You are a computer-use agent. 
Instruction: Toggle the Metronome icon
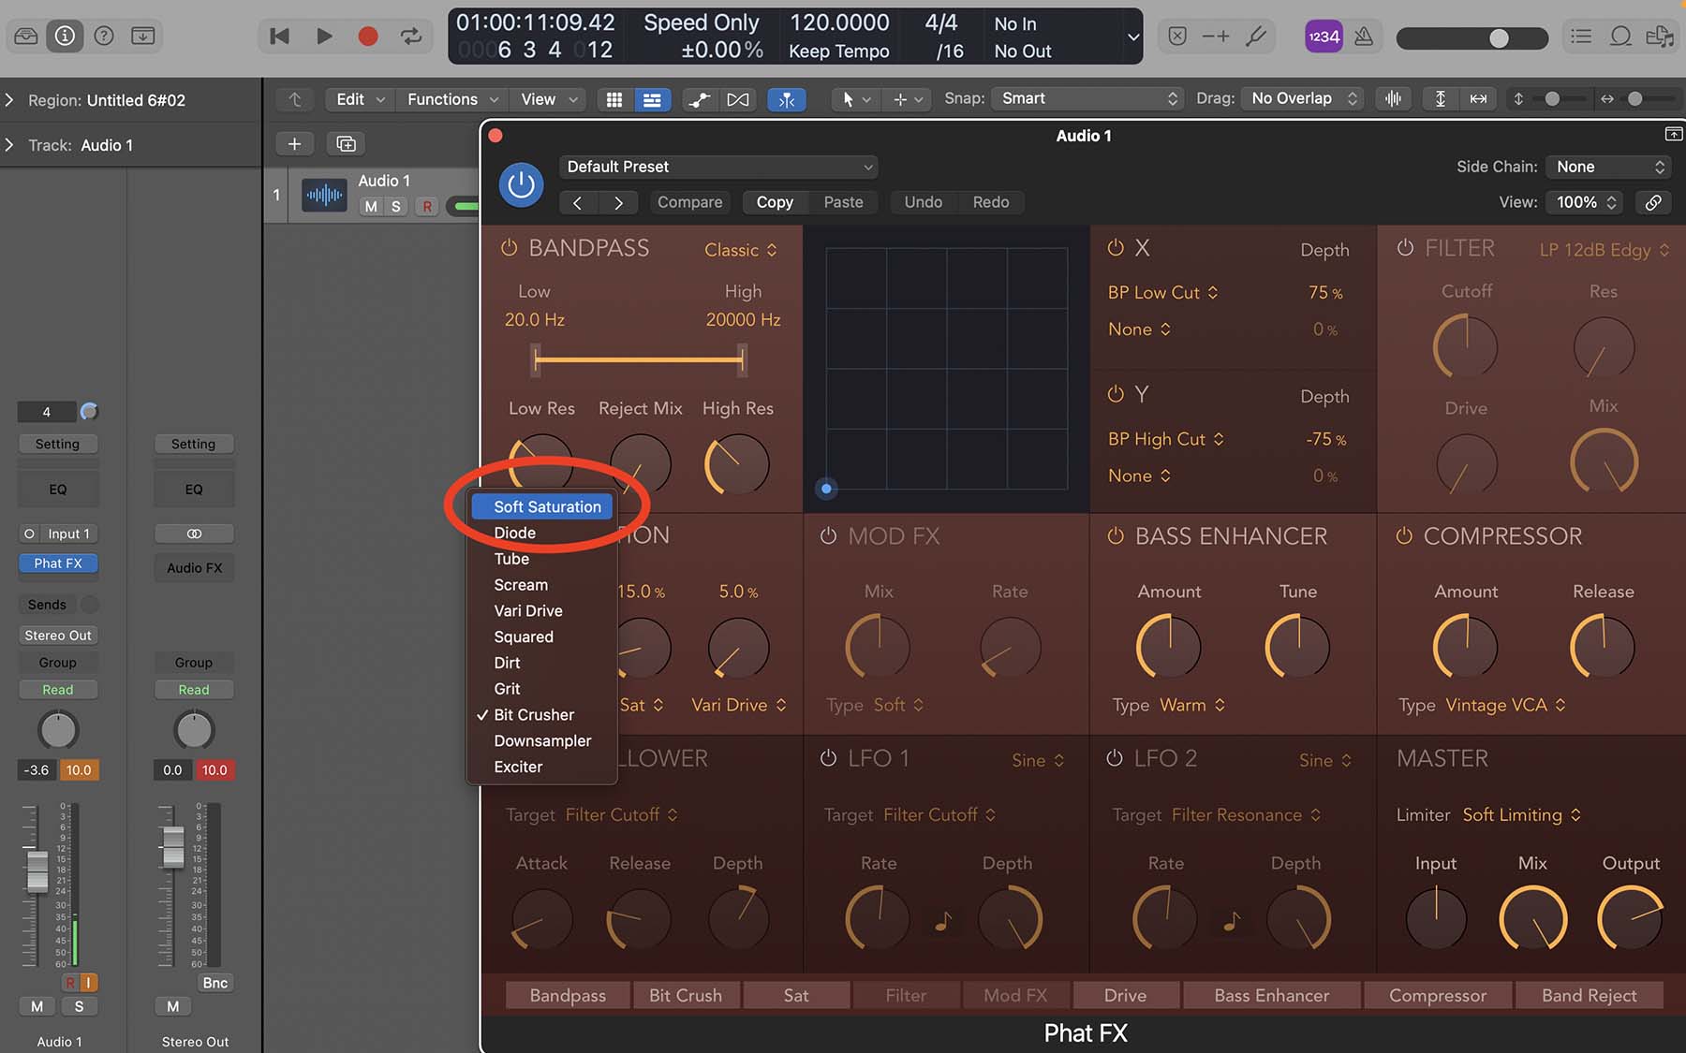1364,37
